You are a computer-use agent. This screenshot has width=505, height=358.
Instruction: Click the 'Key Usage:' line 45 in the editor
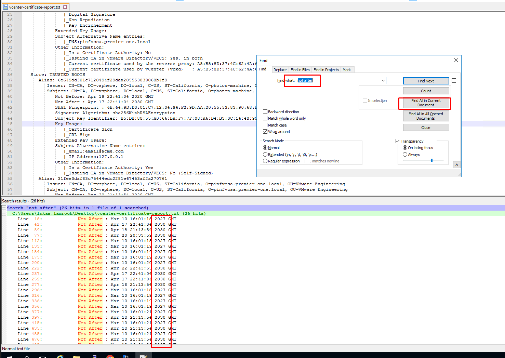click(69, 124)
